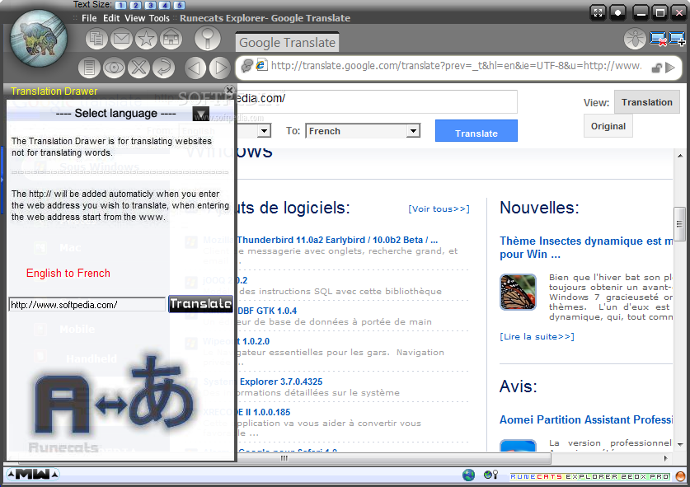Click the Internet Explorer page icon in address bar
Screen dimensions: 690x487
click(261, 65)
